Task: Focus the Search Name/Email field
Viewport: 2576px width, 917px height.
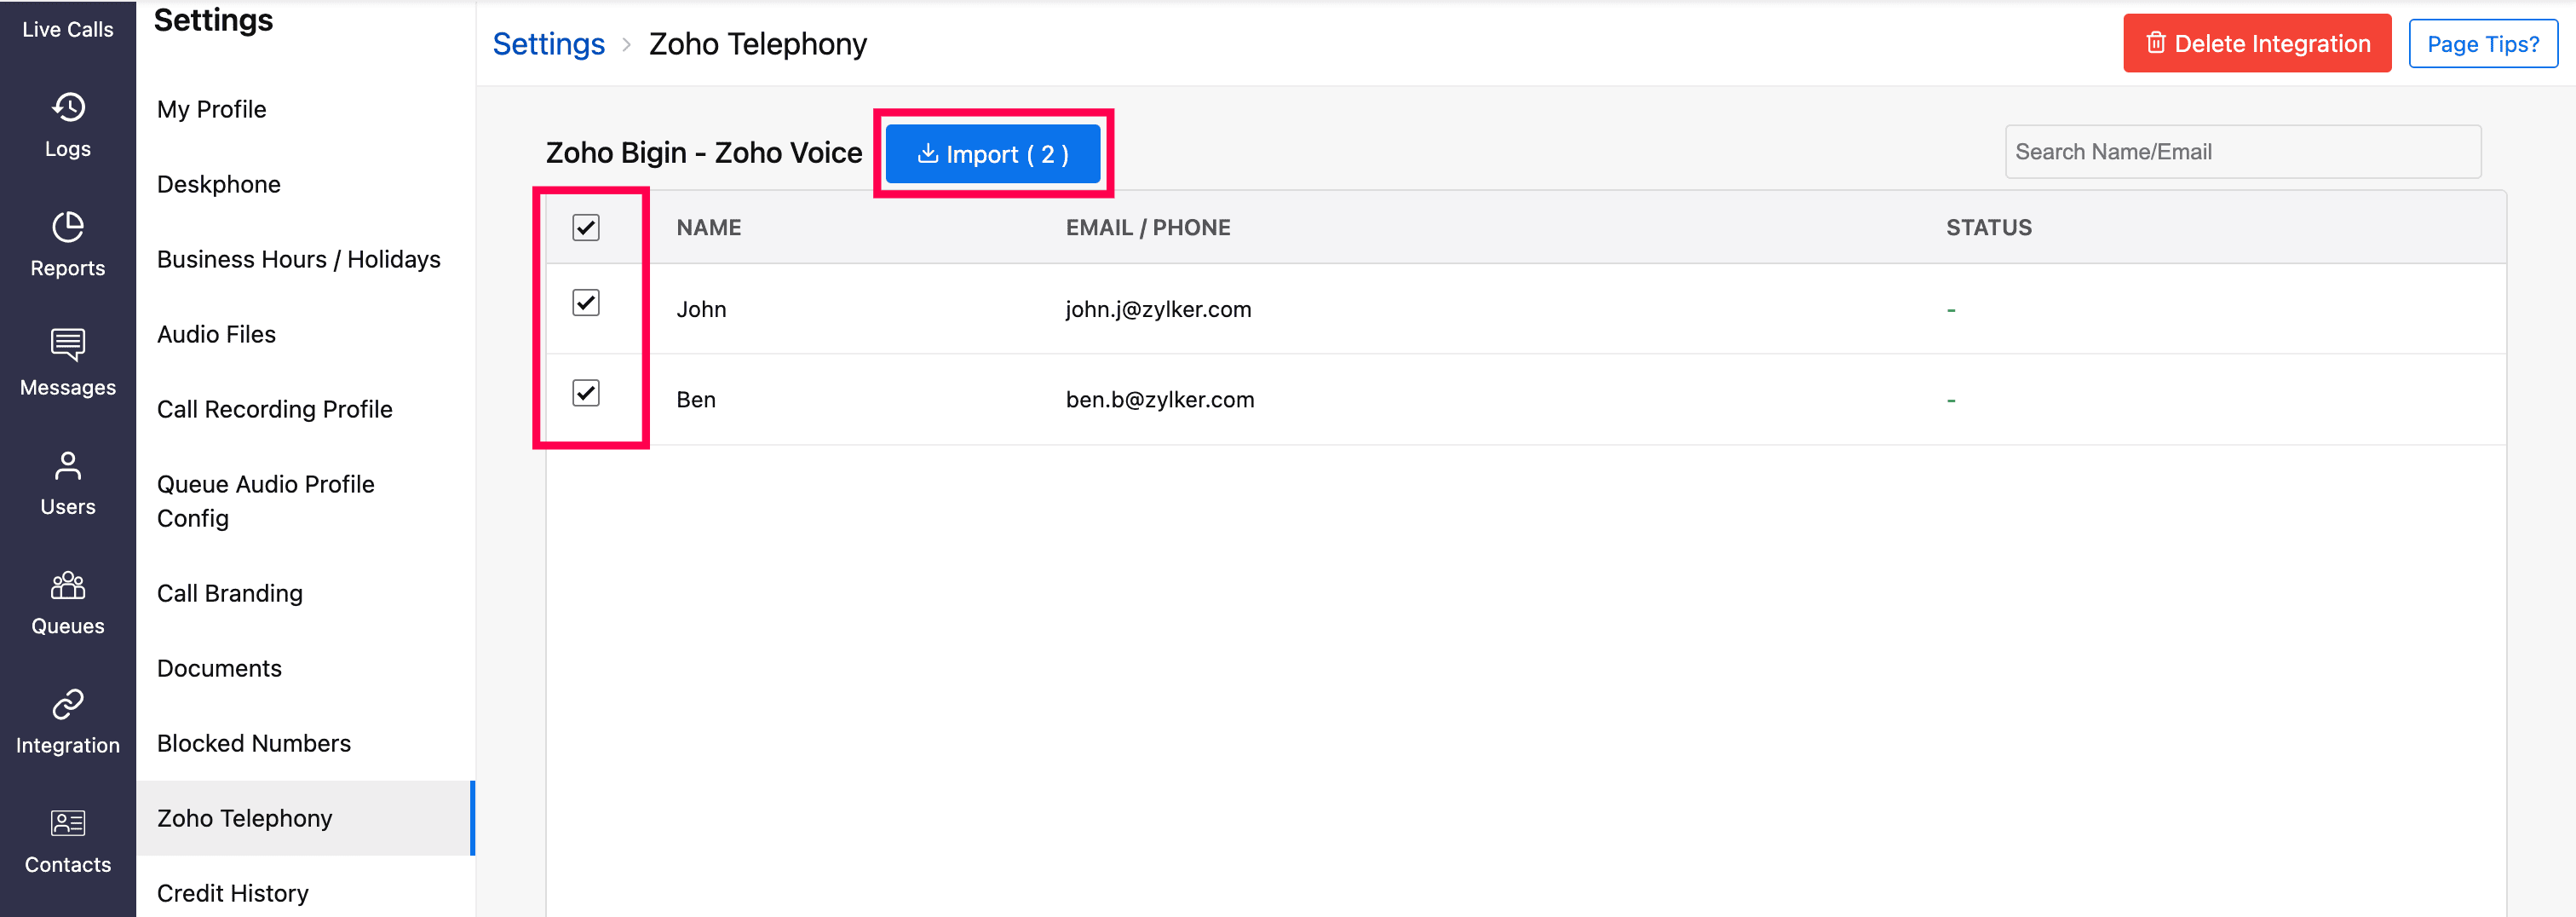Action: tap(2243, 152)
